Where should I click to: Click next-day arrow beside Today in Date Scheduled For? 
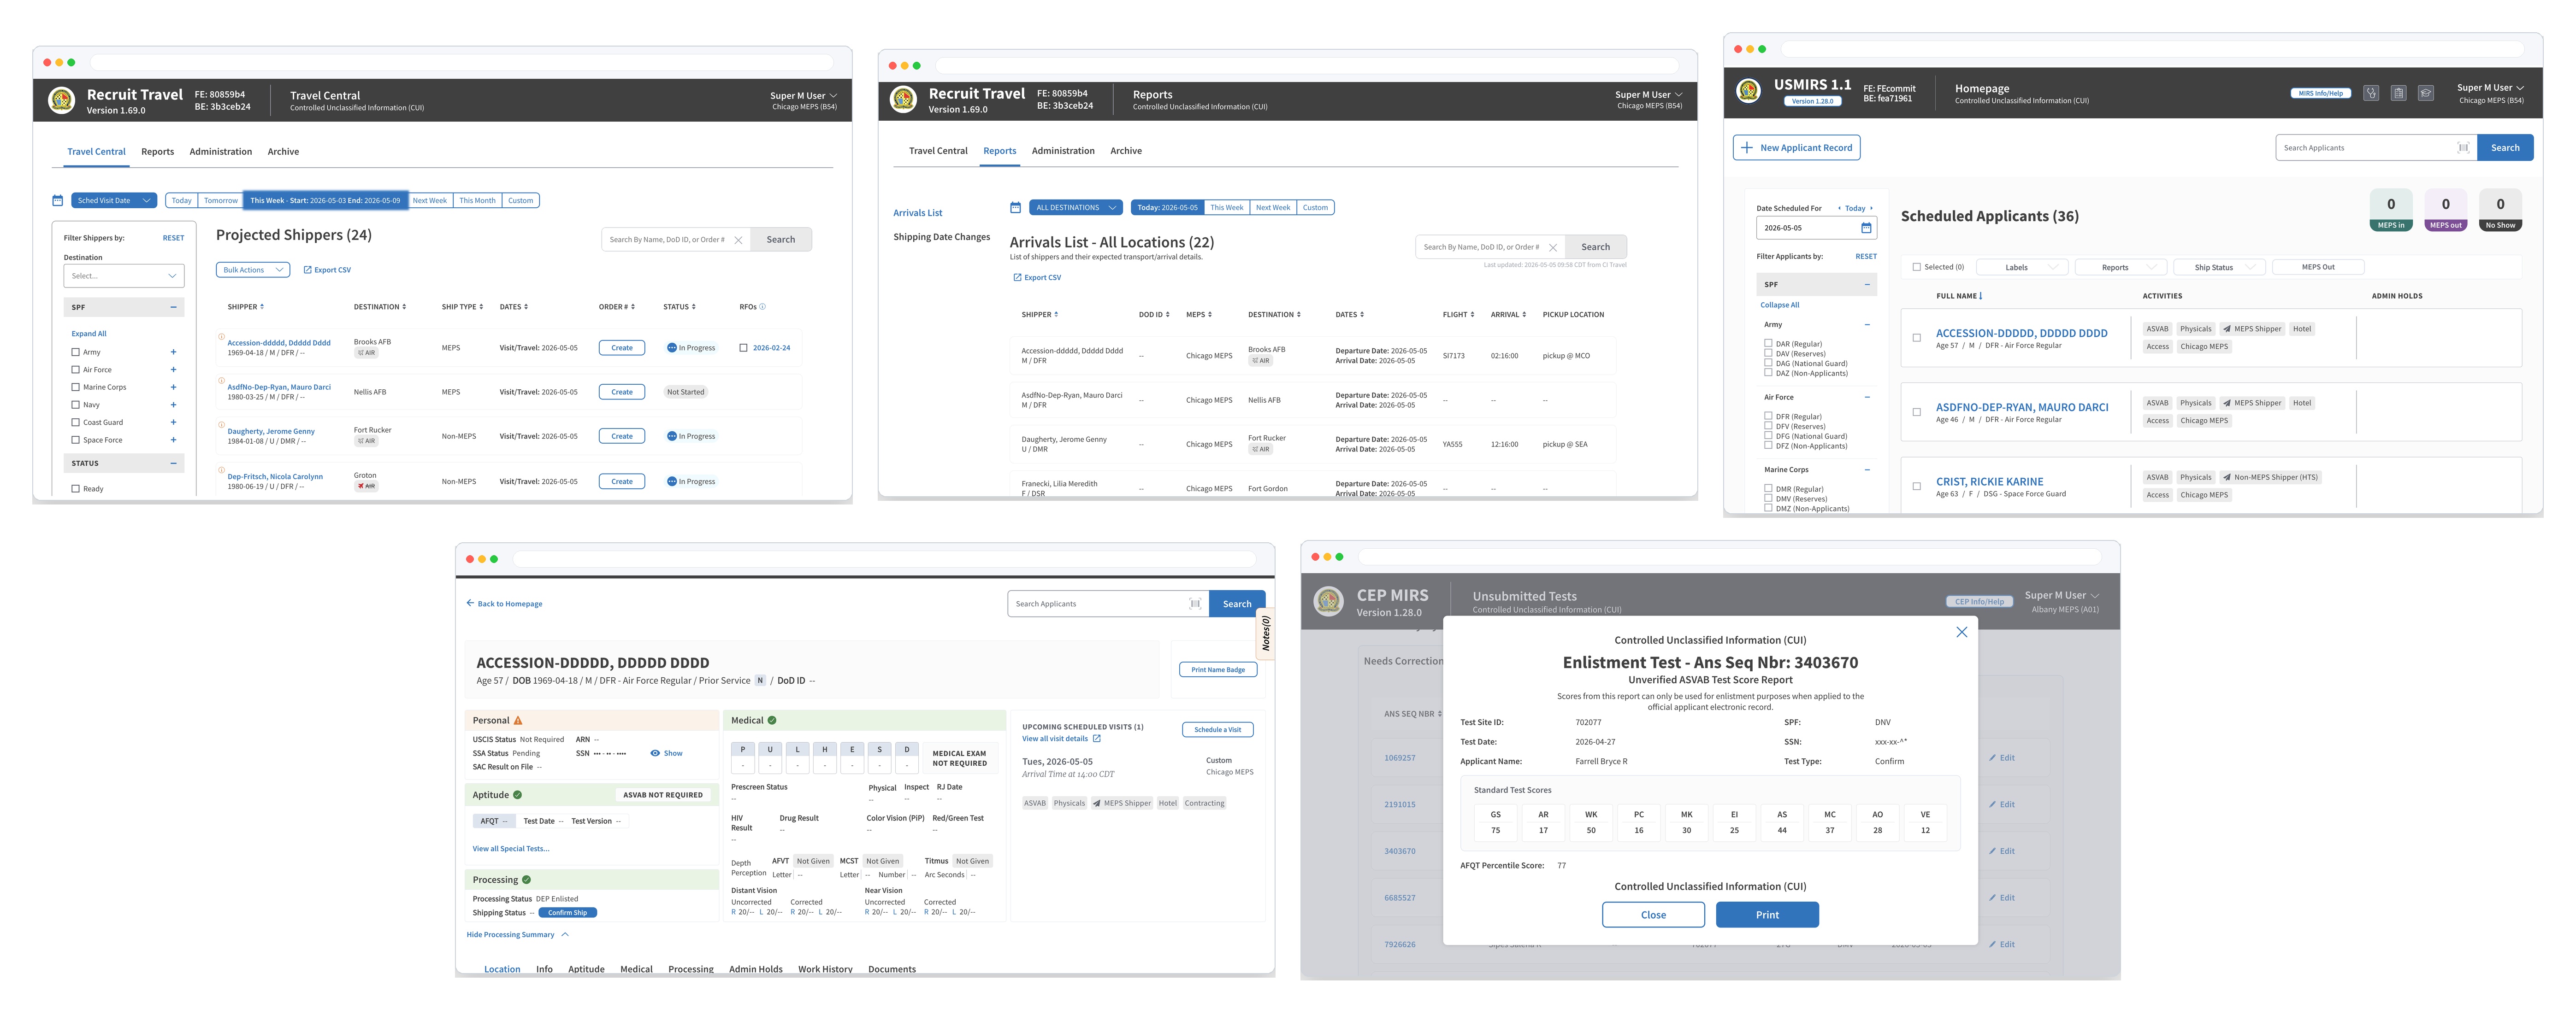point(1871,209)
